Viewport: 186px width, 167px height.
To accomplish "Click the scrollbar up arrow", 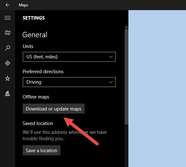I will [x=127, y=27].
